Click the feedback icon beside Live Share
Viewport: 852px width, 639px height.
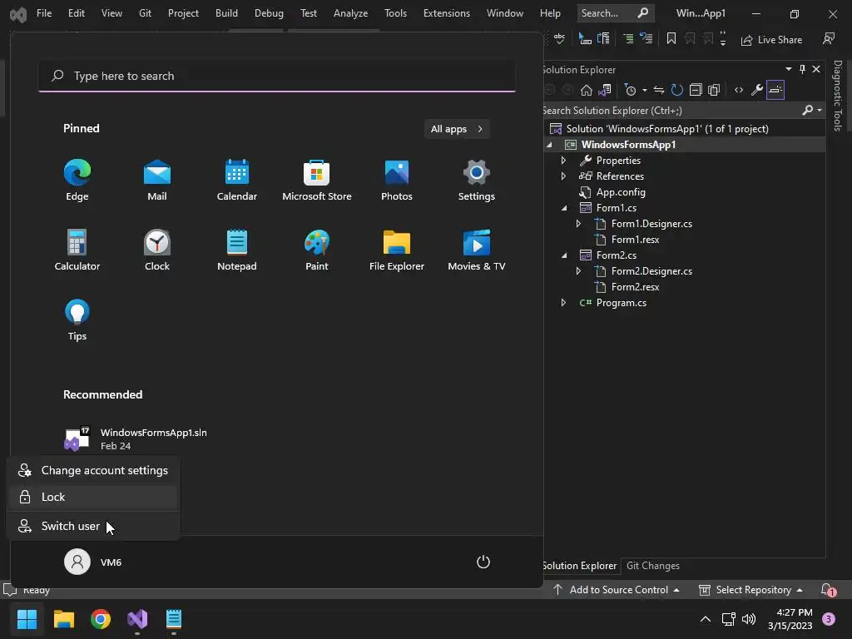click(x=829, y=39)
